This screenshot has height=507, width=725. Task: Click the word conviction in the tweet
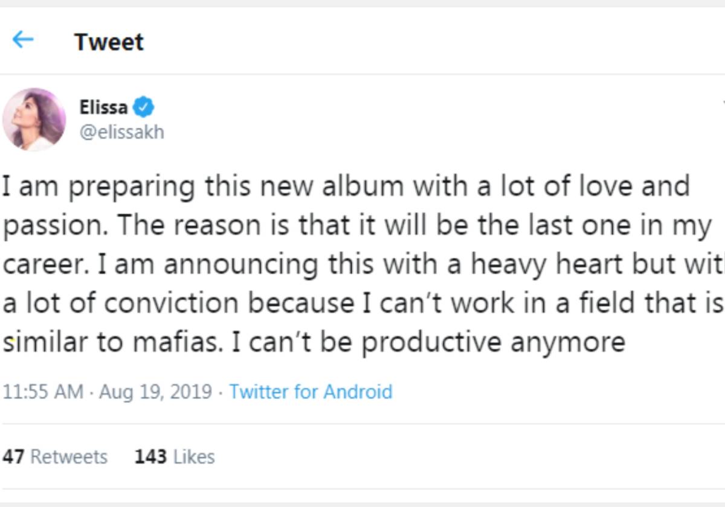pyautogui.click(x=173, y=304)
